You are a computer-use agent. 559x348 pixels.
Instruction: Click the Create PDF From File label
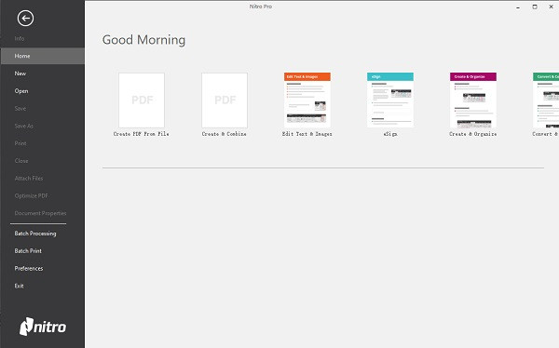(142, 134)
